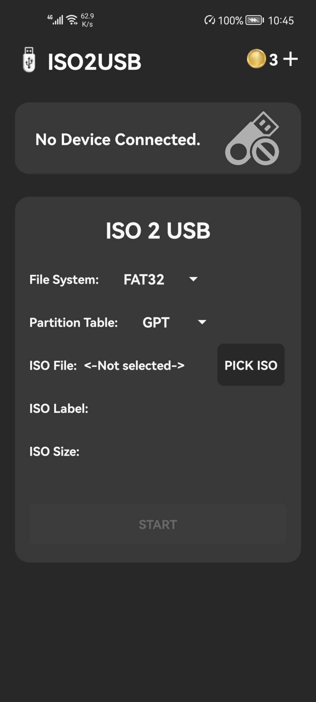
Task: Click the battery indicator in the status bar
Action: [254, 21]
